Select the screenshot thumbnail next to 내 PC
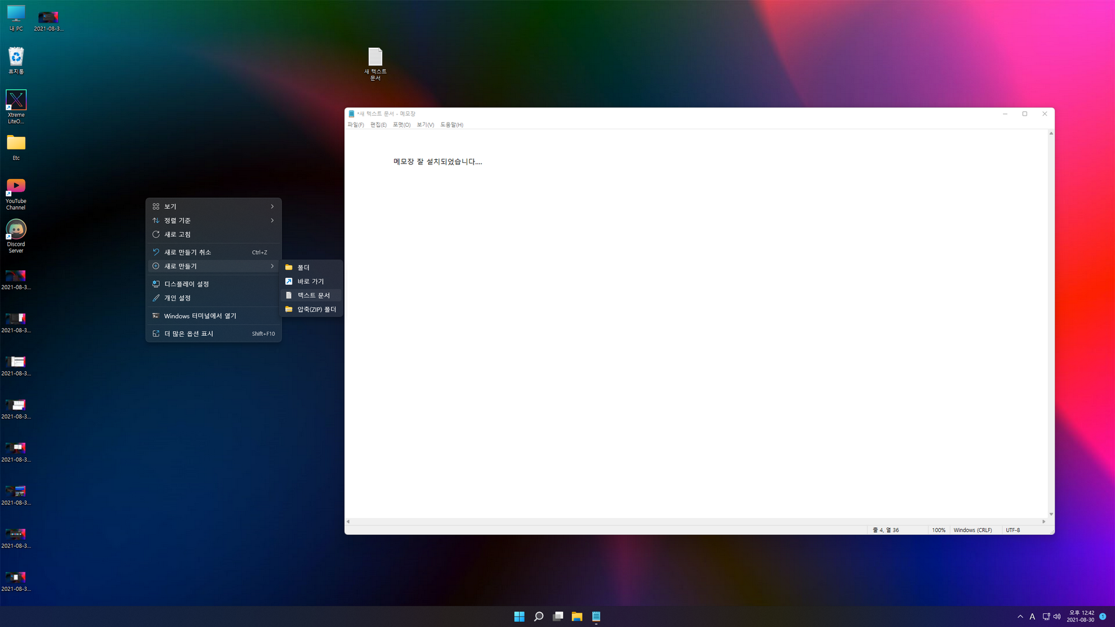Screen dimensions: 1115x627 click(49, 20)
